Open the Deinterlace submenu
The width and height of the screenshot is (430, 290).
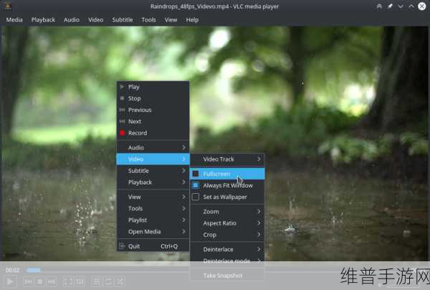tap(227, 249)
